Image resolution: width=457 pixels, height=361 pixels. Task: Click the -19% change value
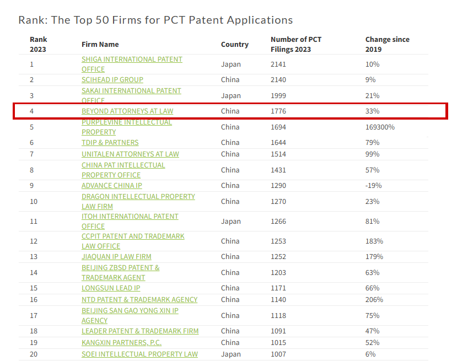pyautogui.click(x=374, y=186)
